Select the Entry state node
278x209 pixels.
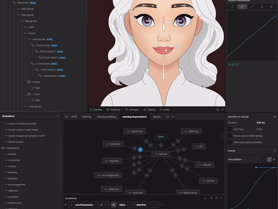point(161,137)
